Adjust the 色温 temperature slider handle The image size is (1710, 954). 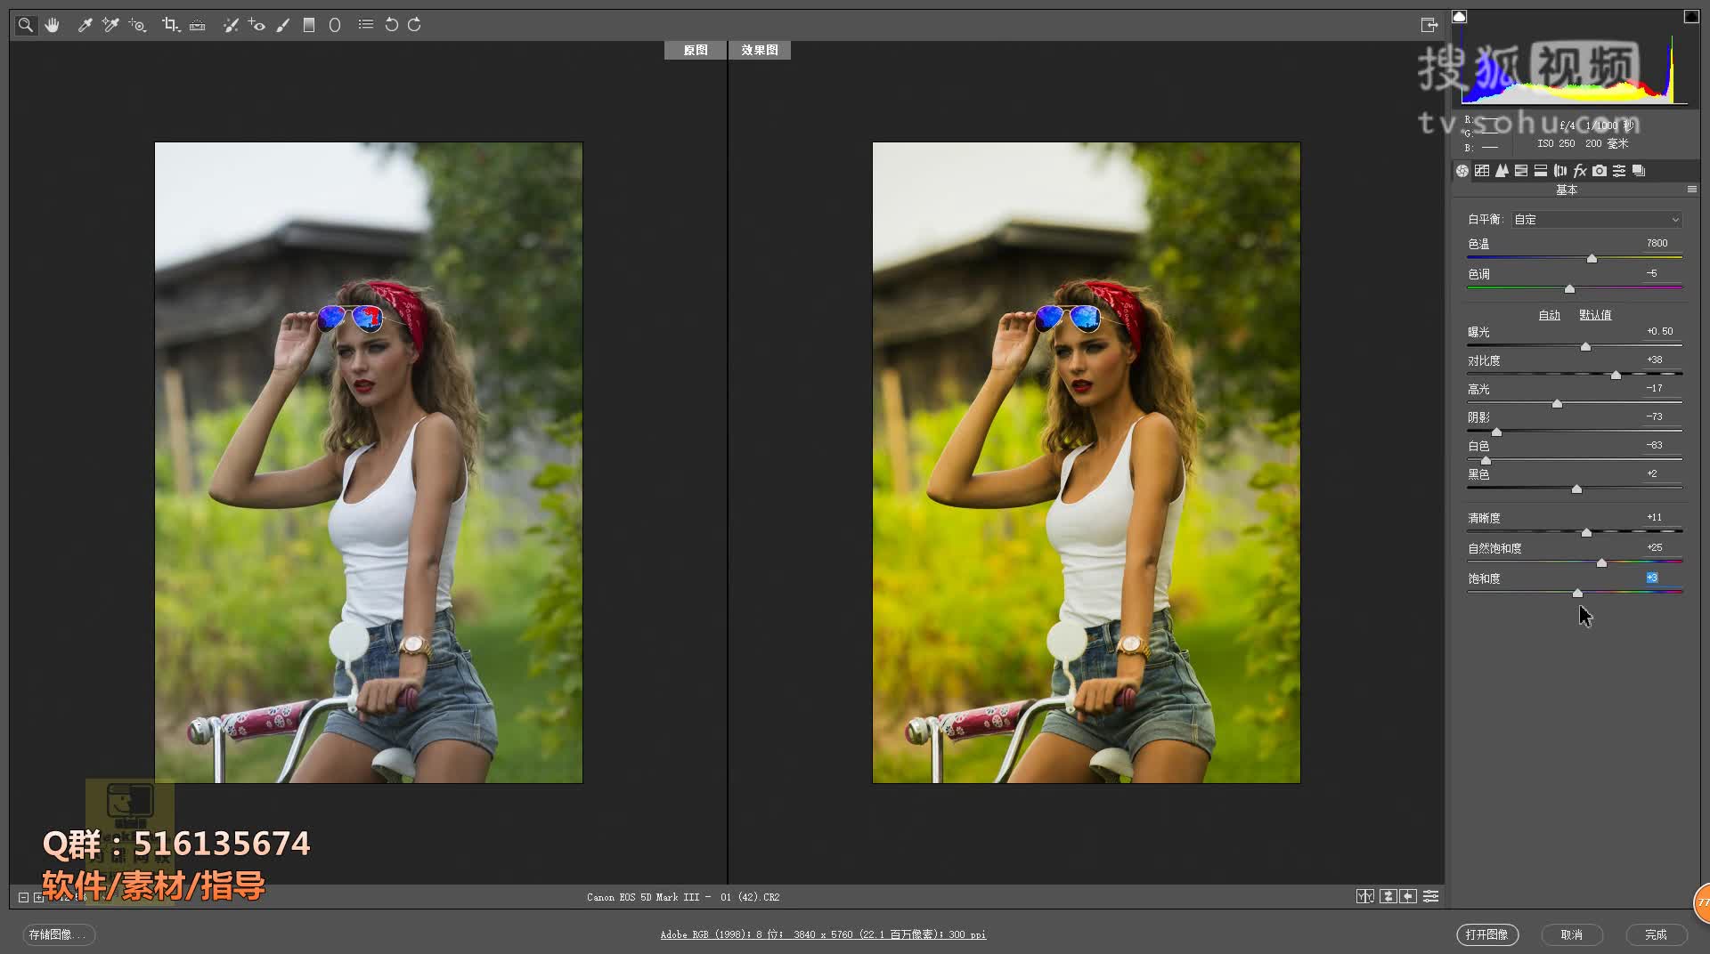pos(1592,259)
